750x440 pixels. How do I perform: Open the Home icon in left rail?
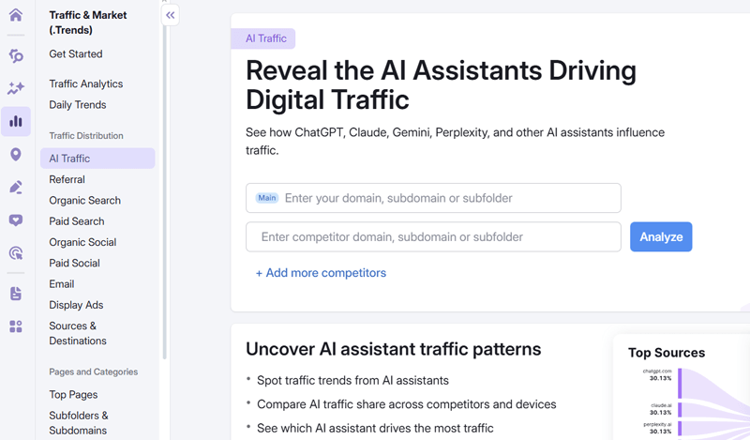16,15
